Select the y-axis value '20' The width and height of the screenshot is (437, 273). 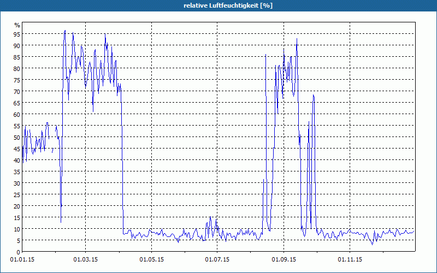coord(17,206)
